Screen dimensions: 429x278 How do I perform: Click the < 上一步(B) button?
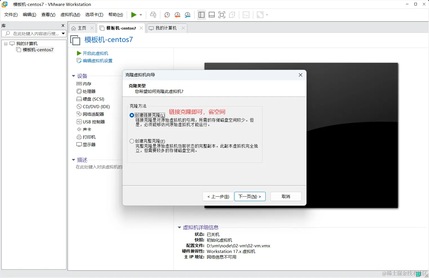click(x=218, y=197)
